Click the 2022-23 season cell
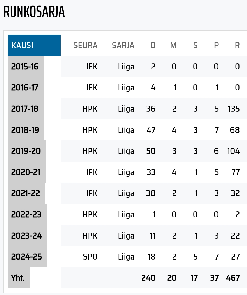Image resolution: width=247 pixels, height=295 pixels. tap(26, 214)
